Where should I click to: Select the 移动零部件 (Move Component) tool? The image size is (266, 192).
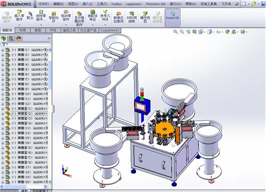[x=66, y=16]
